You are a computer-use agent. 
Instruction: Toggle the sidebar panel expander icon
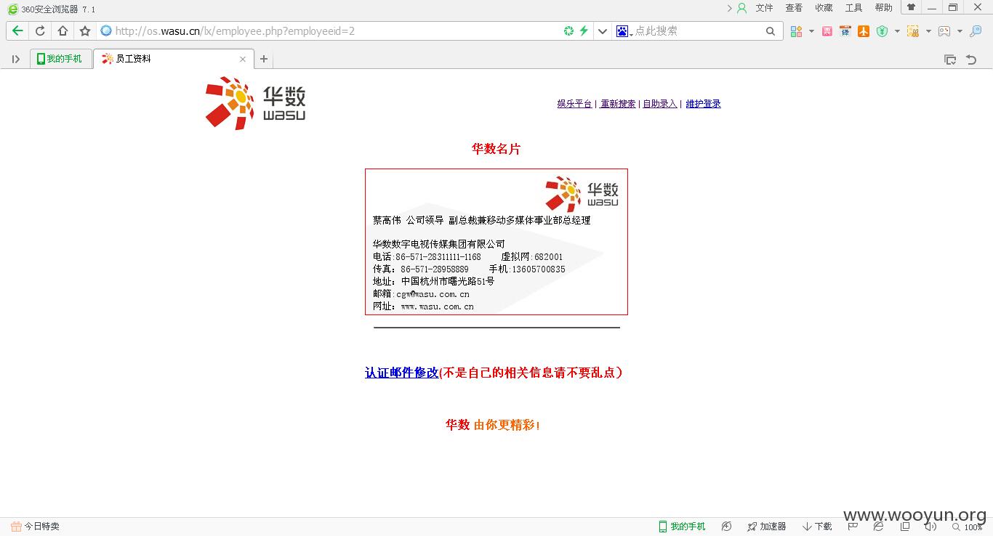click(x=15, y=59)
